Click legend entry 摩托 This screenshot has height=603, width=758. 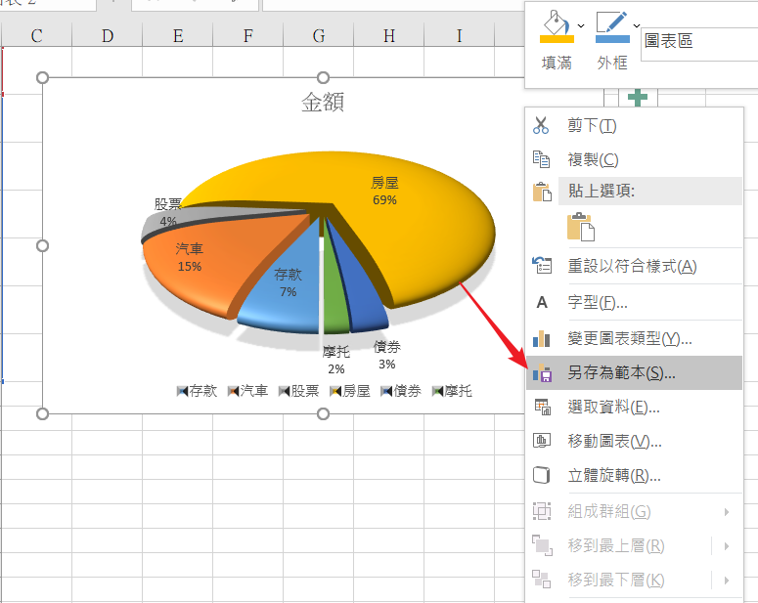click(x=452, y=391)
